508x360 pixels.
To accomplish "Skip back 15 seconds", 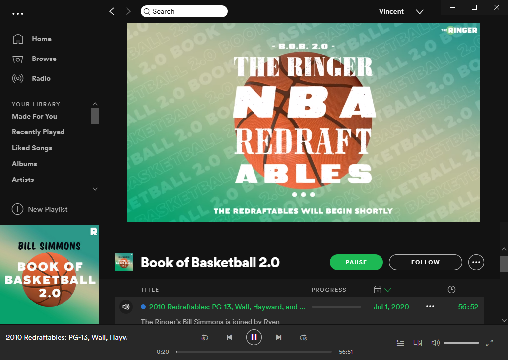I will pyautogui.click(x=204, y=338).
